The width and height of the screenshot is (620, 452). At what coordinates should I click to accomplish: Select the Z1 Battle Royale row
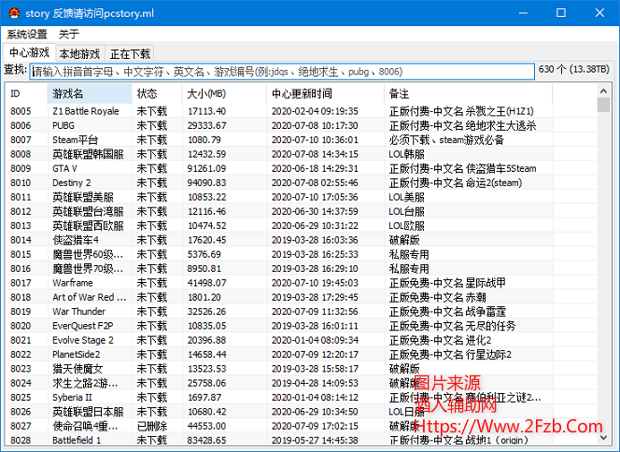point(302,111)
